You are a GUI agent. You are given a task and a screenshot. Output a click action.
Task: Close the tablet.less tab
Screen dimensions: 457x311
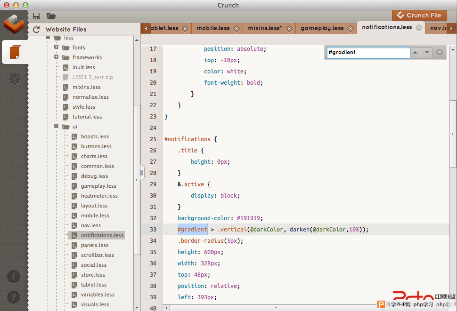185,29
